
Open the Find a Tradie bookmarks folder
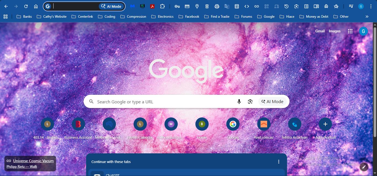coord(217,17)
